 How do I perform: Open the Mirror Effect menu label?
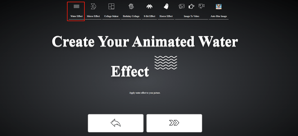(x=93, y=16)
